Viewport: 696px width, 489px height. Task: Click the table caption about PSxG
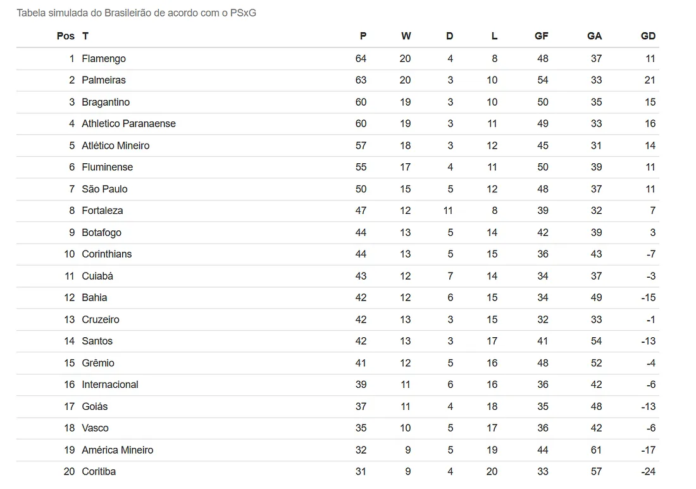136,13
